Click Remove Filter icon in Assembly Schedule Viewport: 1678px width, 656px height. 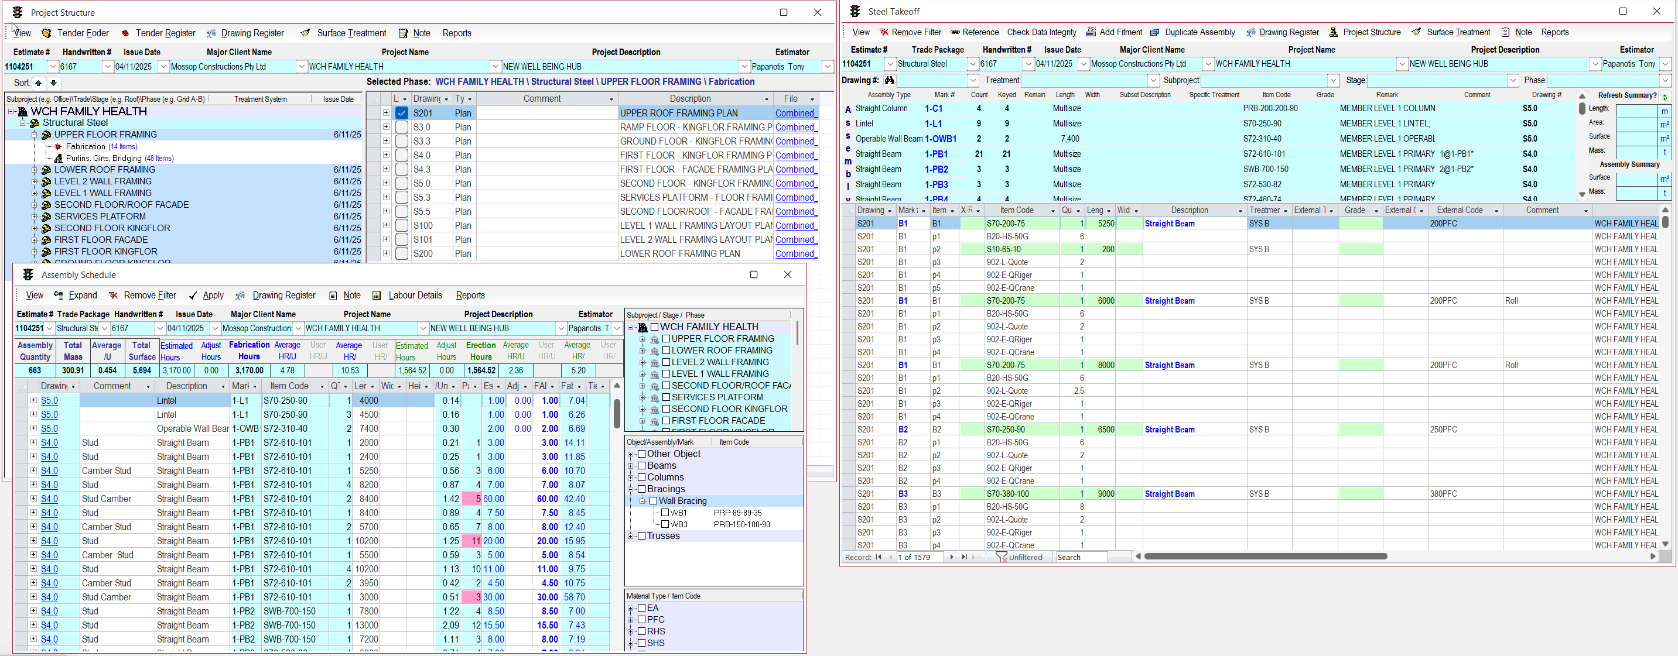tap(114, 296)
